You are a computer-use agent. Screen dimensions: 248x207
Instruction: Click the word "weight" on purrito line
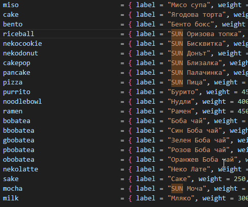(x=218, y=92)
